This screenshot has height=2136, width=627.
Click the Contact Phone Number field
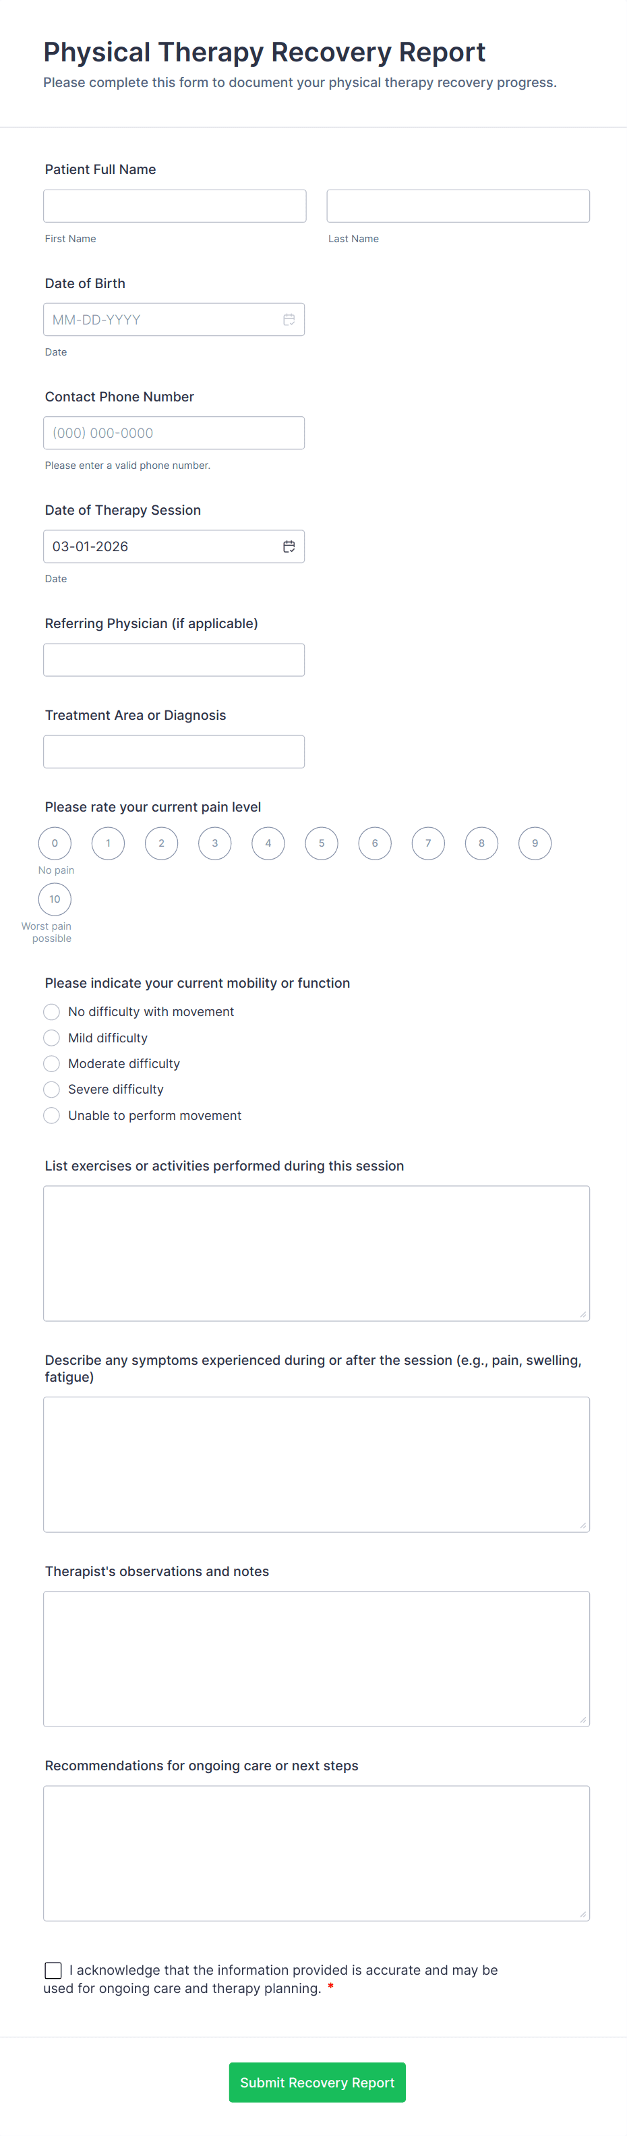pyautogui.click(x=174, y=433)
